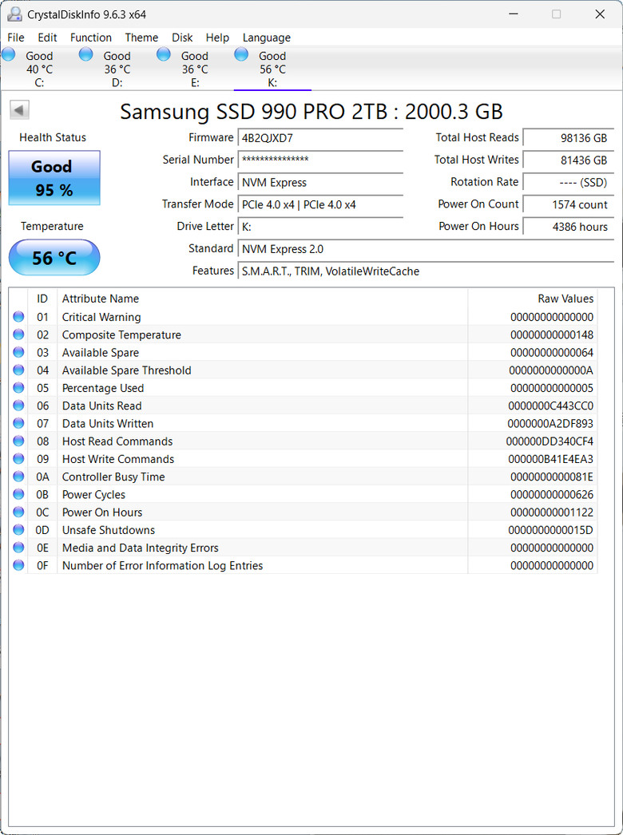Click the Interface field showing NVM Express
This screenshot has width=623, height=835.
320,182
